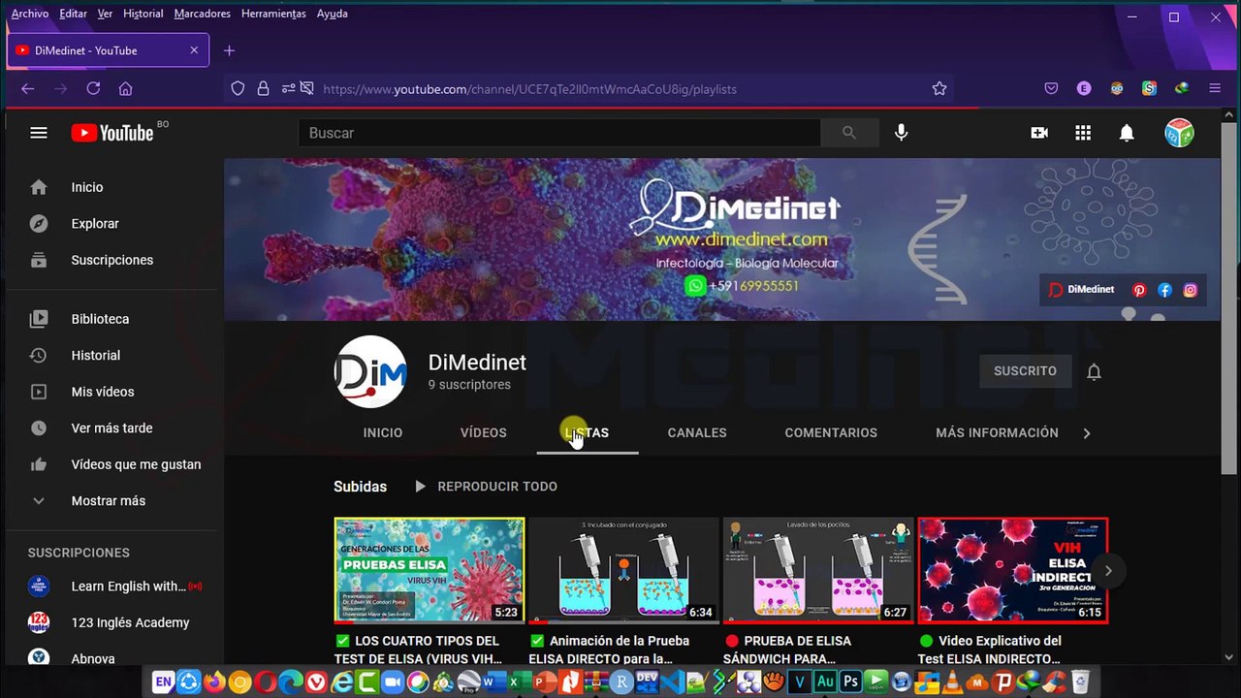Show more channel tabs with arrow
The image size is (1241, 698).
click(x=1087, y=433)
